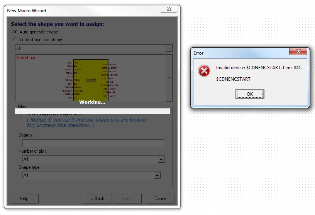This screenshot has height=215, width=315.
Task: Select the Autoshape entry label
Action: pos(27,58)
